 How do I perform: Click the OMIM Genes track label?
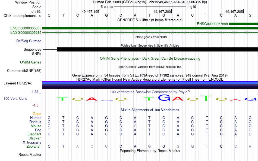pyautogui.click(x=30, y=62)
